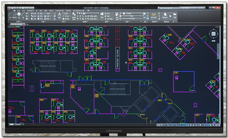Click the Model (모형) status bar button
This screenshot has height=138, width=228.
[x=159, y=125]
